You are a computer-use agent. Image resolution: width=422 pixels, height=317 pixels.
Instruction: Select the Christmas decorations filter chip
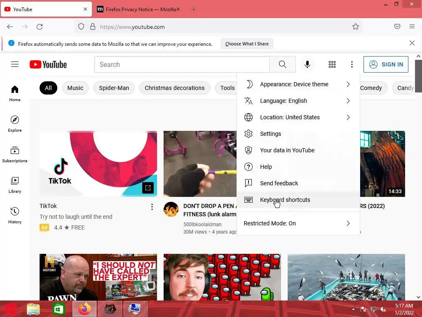[175, 88]
